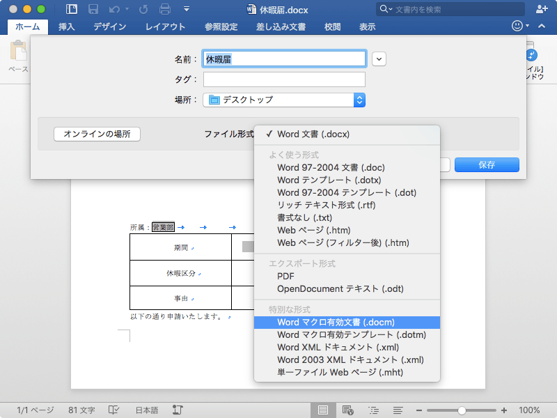The height and width of the screenshot is (418, 557).
Task: Select リッチ テキスト形式 (.rtf)
Action: (x=347, y=205)
